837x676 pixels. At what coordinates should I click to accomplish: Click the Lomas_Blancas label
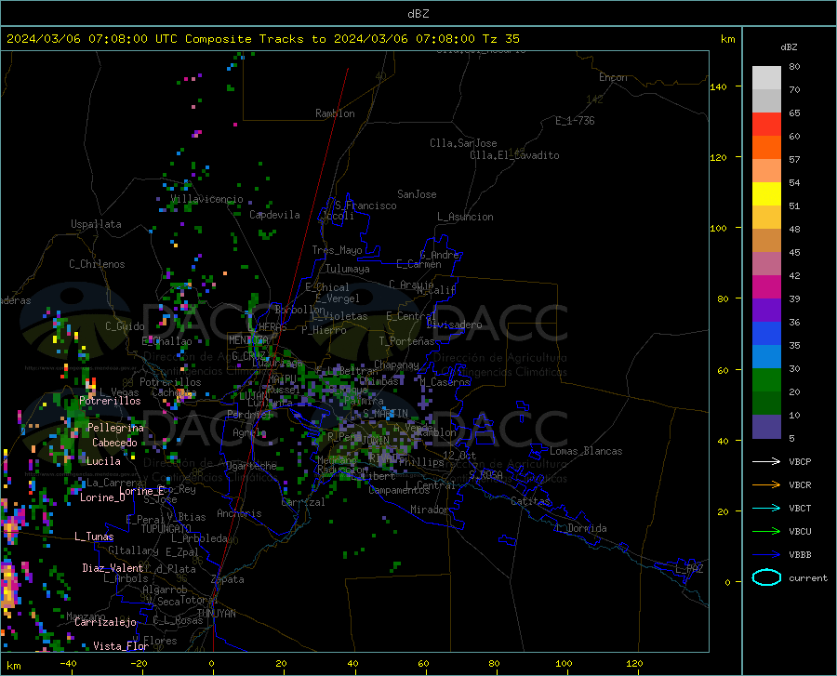point(586,451)
